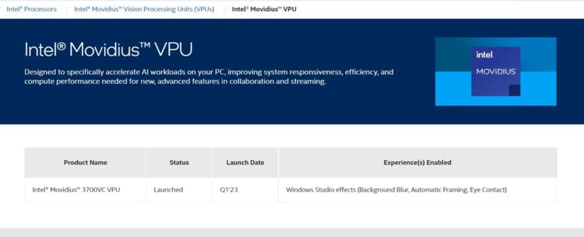Click the MOVIDIUS text on chip badge
The height and width of the screenshot is (237, 584).
click(x=496, y=72)
